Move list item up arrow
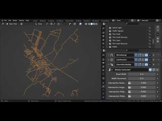Viewport: 162px width, 121px height. [158, 38]
